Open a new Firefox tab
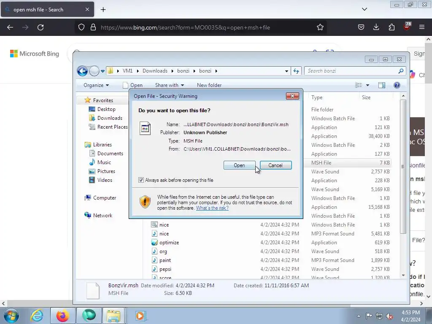432x324 pixels. [x=103, y=10]
